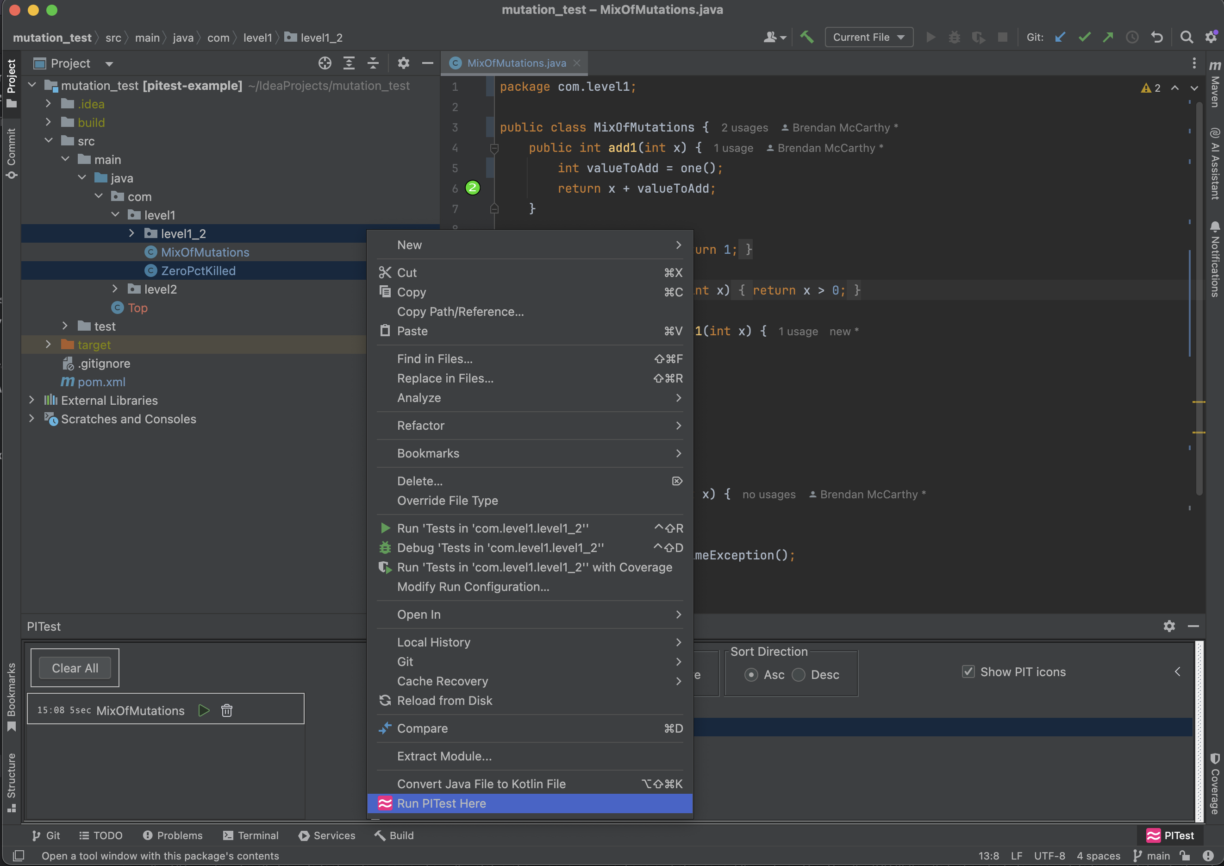This screenshot has width=1224, height=866.
Task: Click the PITest tool window button
Action: 1170,835
